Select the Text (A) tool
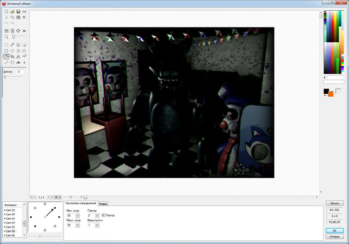Viewport: 349px width, 244px height. click(18, 57)
